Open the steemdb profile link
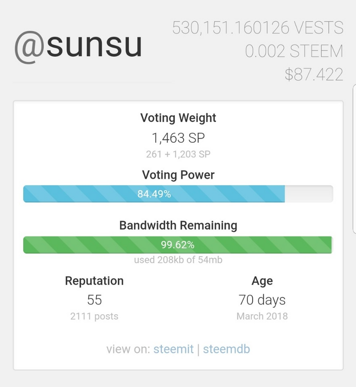 coord(226,349)
